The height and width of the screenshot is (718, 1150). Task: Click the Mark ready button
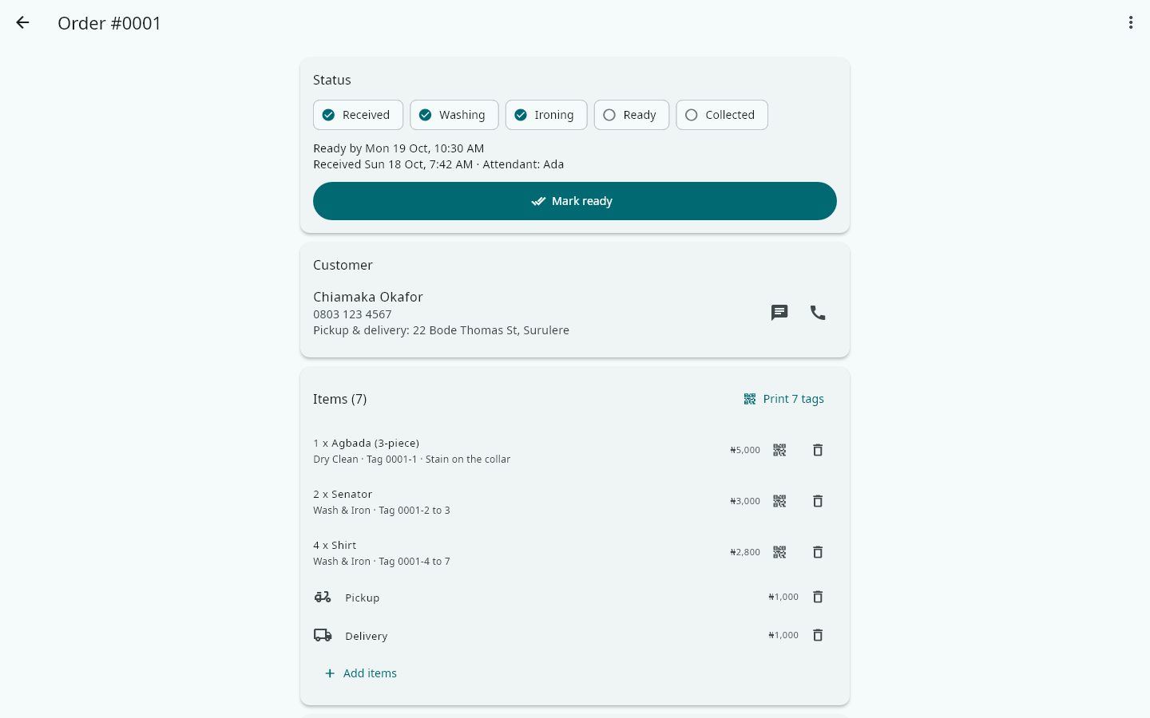coord(575,201)
